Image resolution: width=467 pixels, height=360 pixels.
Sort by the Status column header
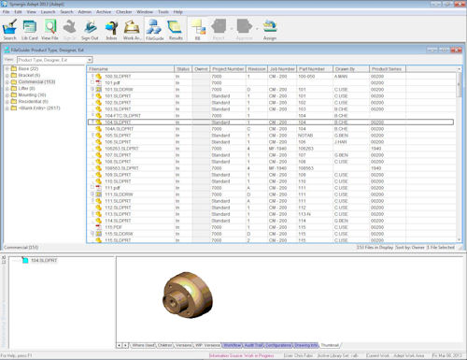click(x=183, y=69)
